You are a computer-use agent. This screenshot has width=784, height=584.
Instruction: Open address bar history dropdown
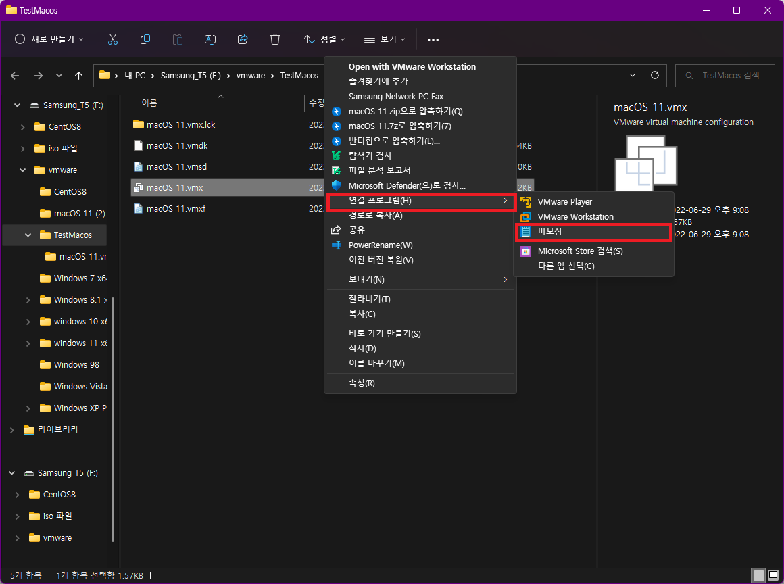[633, 75]
